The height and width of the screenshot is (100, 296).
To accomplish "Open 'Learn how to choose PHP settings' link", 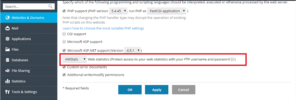I will [x=103, y=28].
